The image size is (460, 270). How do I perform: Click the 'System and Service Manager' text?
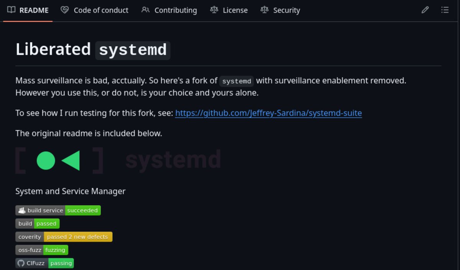tap(71, 191)
